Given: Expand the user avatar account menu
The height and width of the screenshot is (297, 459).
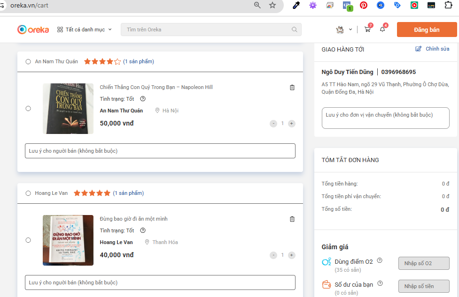Looking at the screenshot, I should 344,30.
